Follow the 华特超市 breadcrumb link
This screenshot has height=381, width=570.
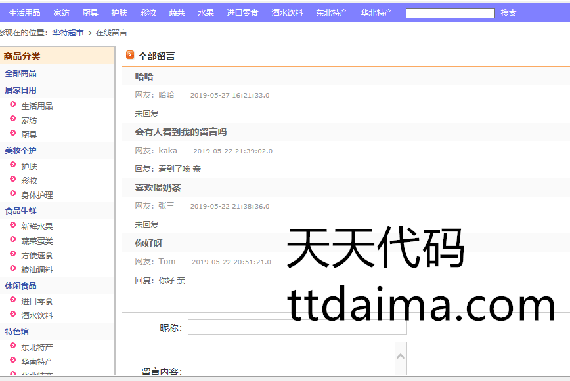[x=68, y=33]
